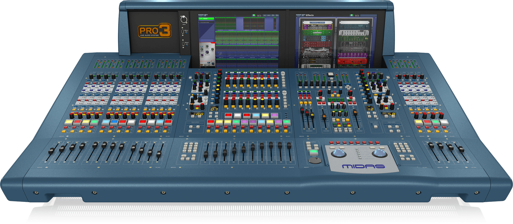This screenshot has height=224, width=513.
Task: Select the wide green bar under left screen's home button
Action: coord(206,19)
